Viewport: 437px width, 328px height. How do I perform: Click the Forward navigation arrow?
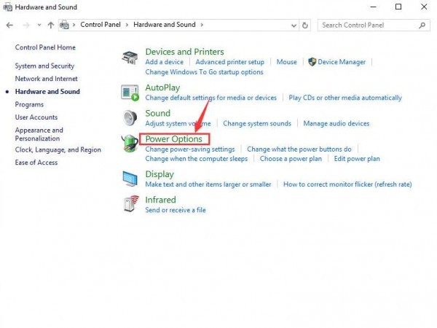(26, 26)
